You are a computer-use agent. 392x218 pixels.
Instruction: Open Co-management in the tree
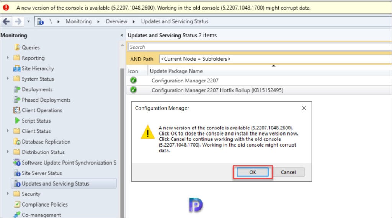[41, 215]
